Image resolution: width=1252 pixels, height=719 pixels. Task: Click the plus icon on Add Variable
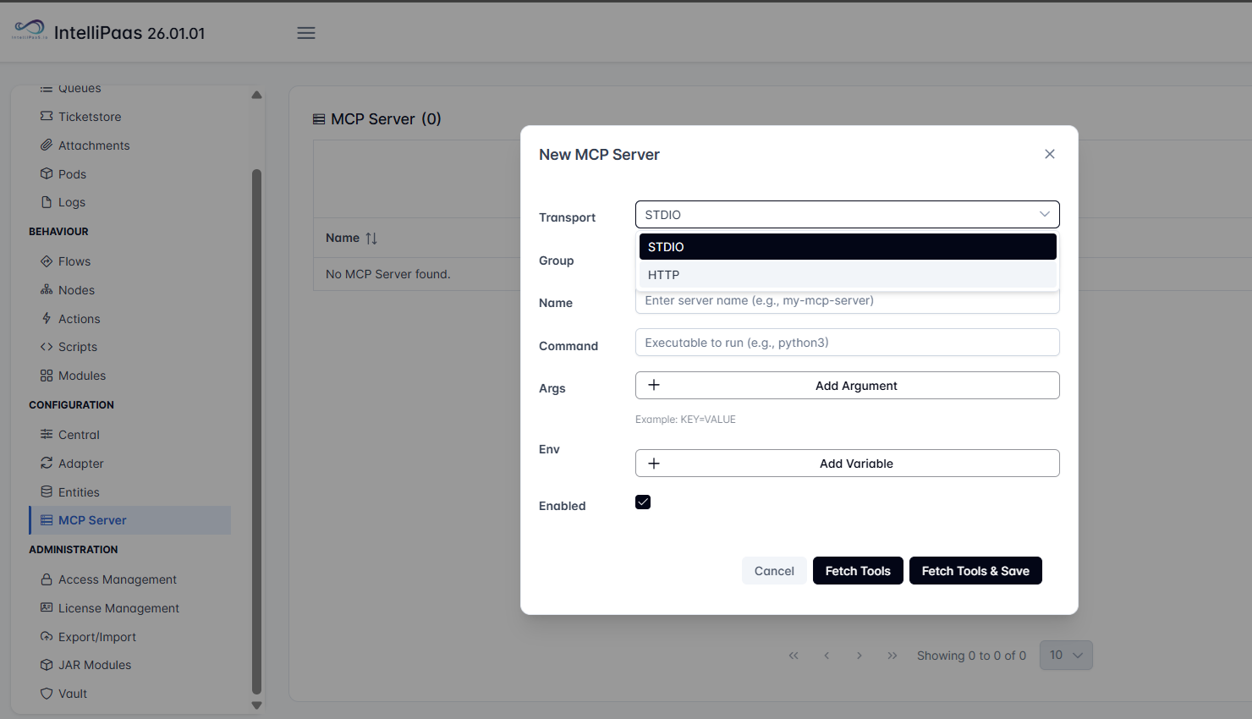654,464
